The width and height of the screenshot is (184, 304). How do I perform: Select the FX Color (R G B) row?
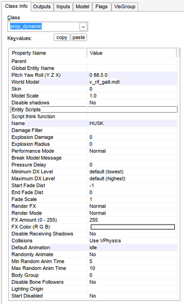(x=93, y=227)
